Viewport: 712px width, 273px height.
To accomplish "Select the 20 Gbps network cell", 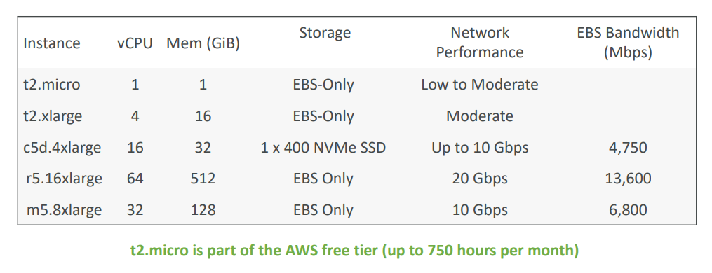I will pyautogui.click(x=480, y=178).
